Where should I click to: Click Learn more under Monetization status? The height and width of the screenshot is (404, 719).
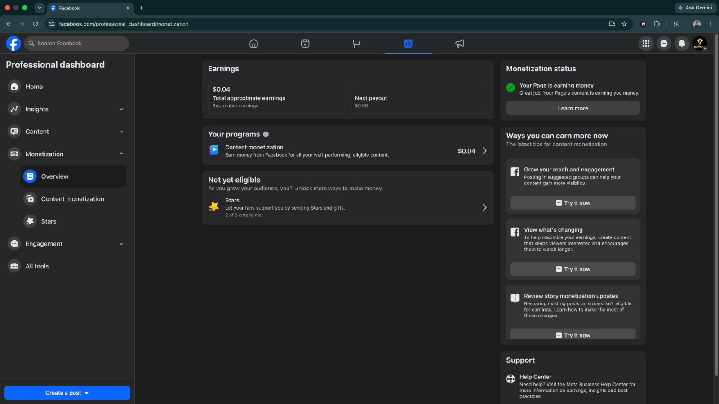click(573, 108)
